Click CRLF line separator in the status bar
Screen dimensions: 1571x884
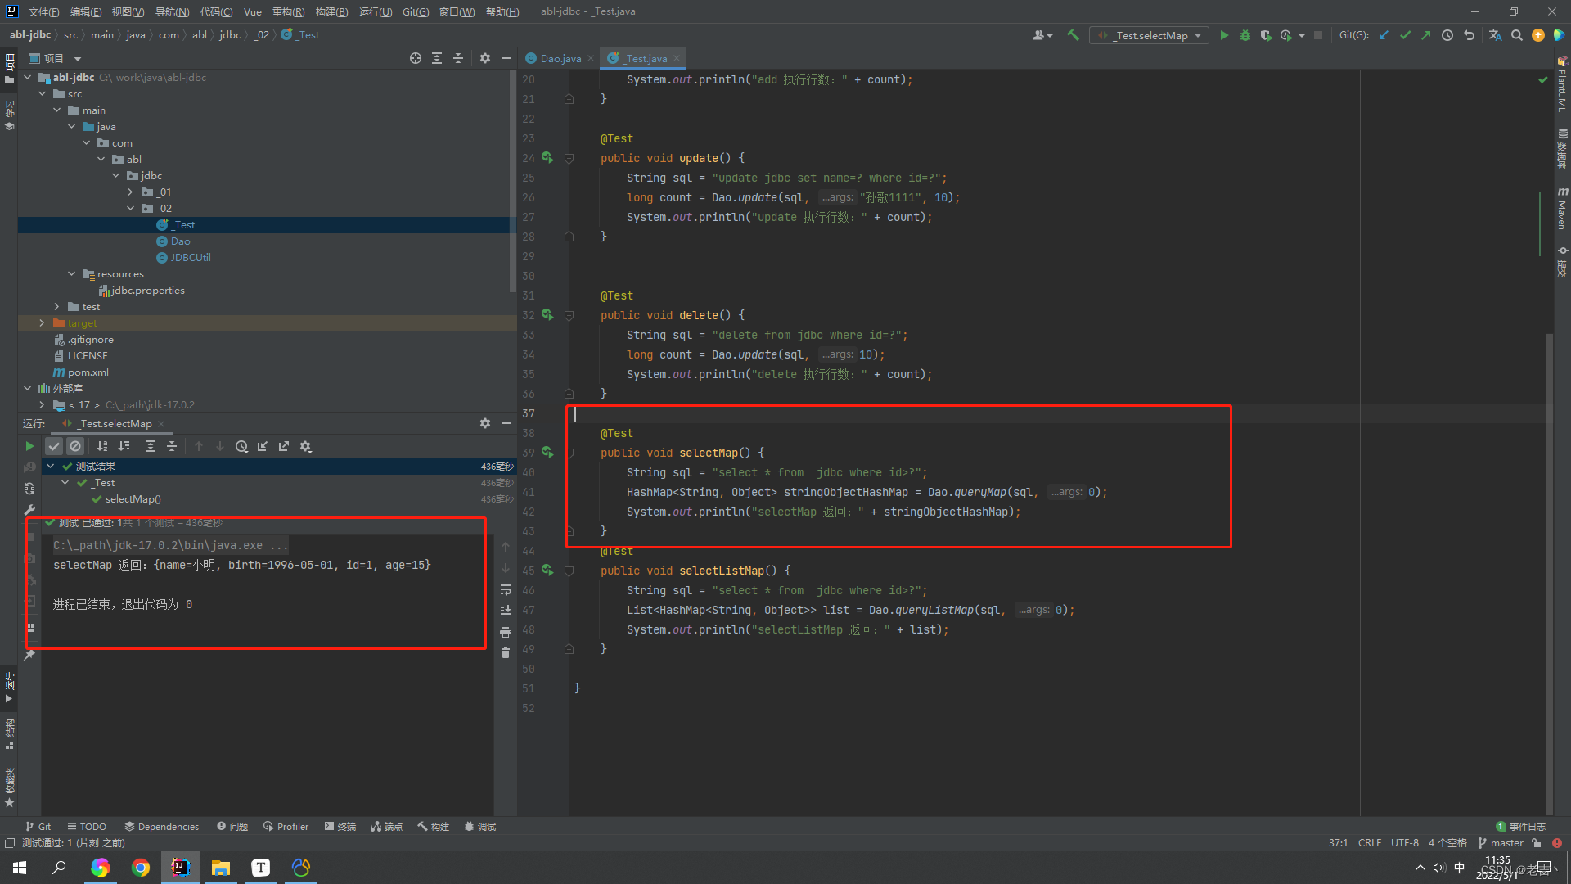(x=1370, y=842)
